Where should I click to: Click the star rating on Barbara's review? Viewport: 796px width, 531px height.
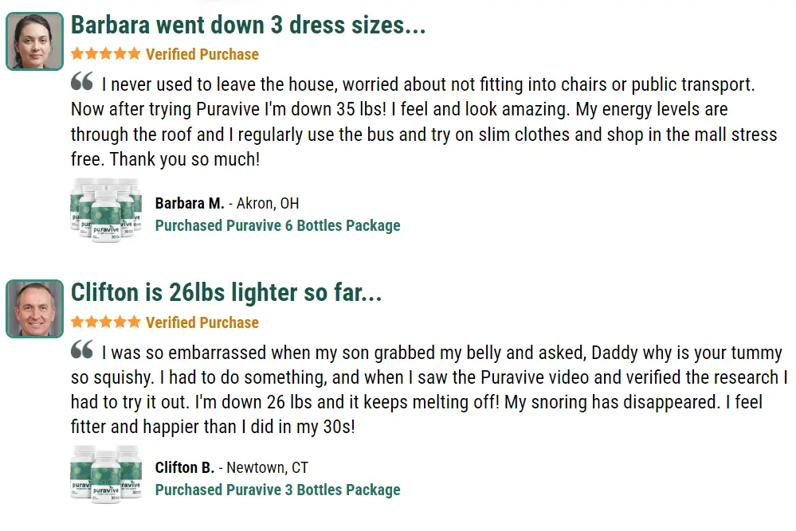coord(106,54)
